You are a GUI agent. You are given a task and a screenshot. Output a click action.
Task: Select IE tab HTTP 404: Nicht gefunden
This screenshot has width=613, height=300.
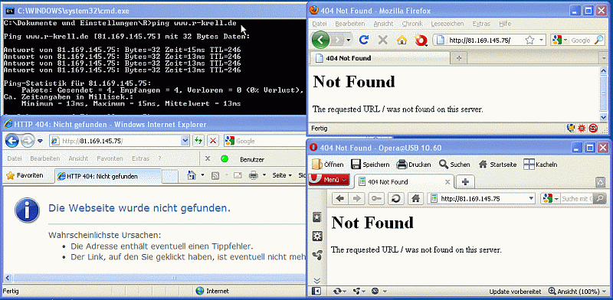108,176
